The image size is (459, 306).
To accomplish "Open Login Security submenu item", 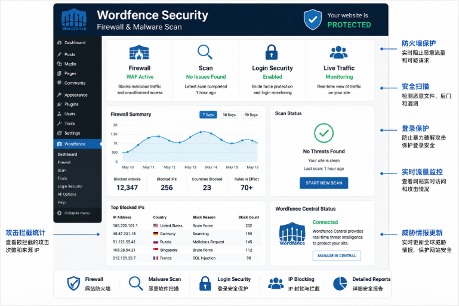I will pos(70,186).
